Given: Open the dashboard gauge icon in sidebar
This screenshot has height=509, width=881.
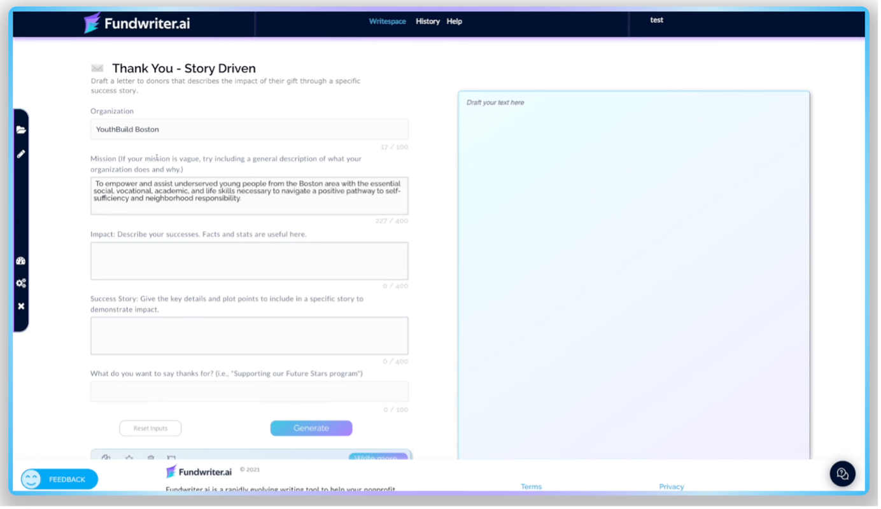Looking at the screenshot, I should 21,261.
